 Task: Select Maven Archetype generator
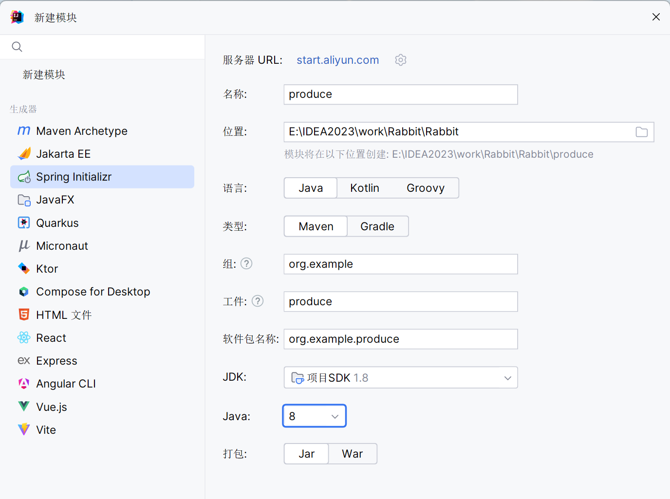pos(102,131)
